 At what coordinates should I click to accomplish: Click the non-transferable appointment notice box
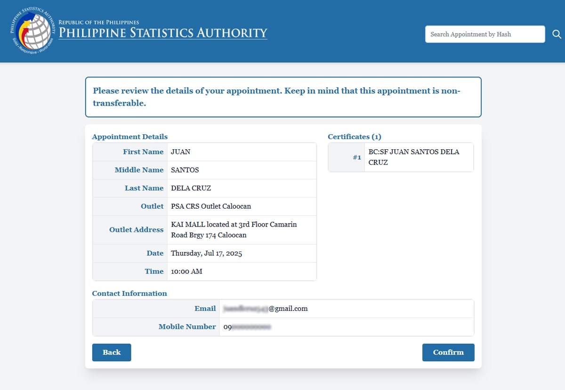point(282,97)
